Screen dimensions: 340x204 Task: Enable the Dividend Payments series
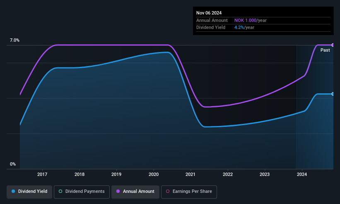[82, 192]
